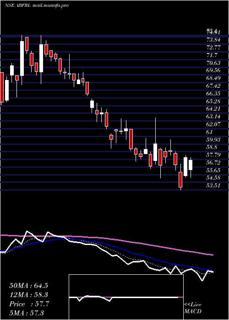
Task: Click the 66.35 price axis label
Action: click(x=214, y=93)
